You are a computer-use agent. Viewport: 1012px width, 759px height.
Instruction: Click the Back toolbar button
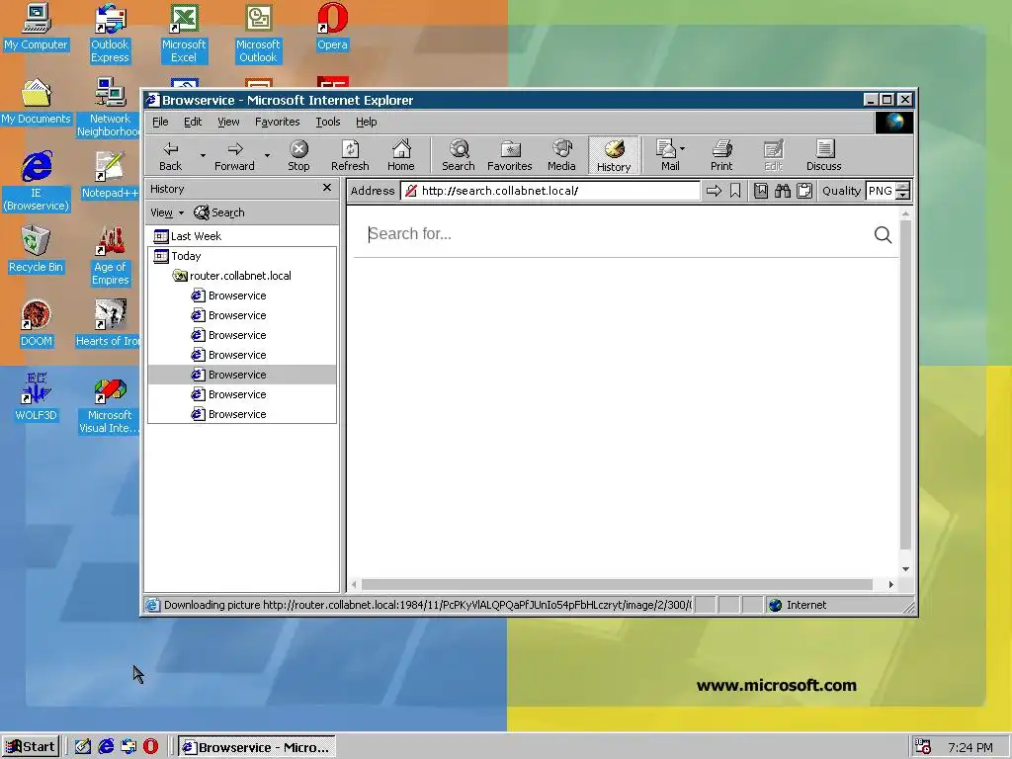pyautogui.click(x=170, y=155)
